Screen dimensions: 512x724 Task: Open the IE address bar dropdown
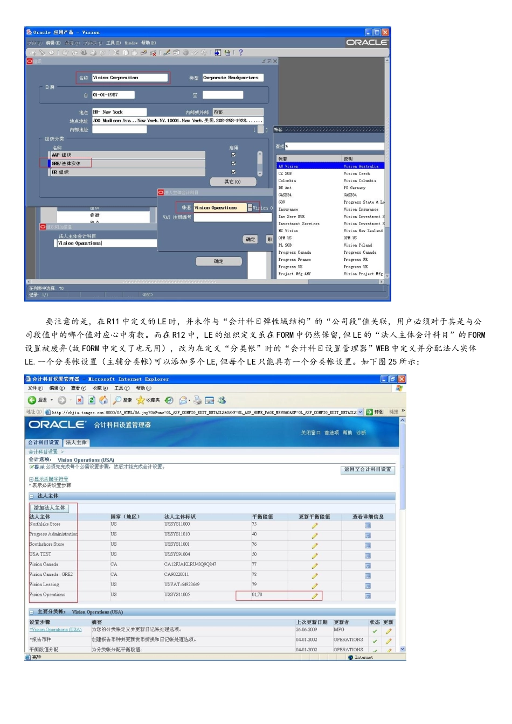[x=361, y=412]
